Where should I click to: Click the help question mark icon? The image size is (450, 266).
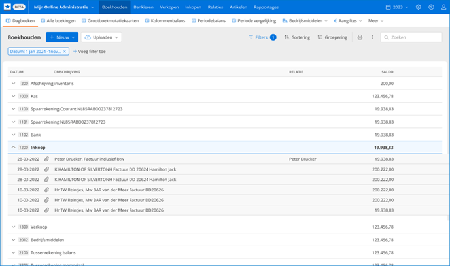431,7
